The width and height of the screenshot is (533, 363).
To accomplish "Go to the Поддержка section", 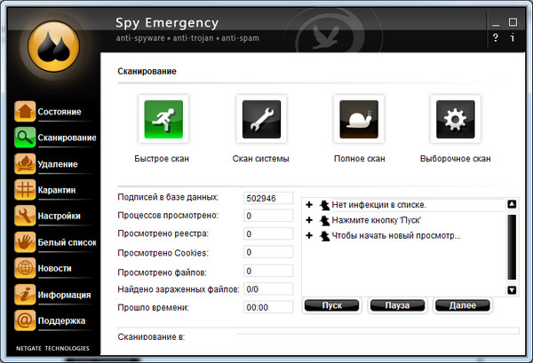I will pos(61,320).
